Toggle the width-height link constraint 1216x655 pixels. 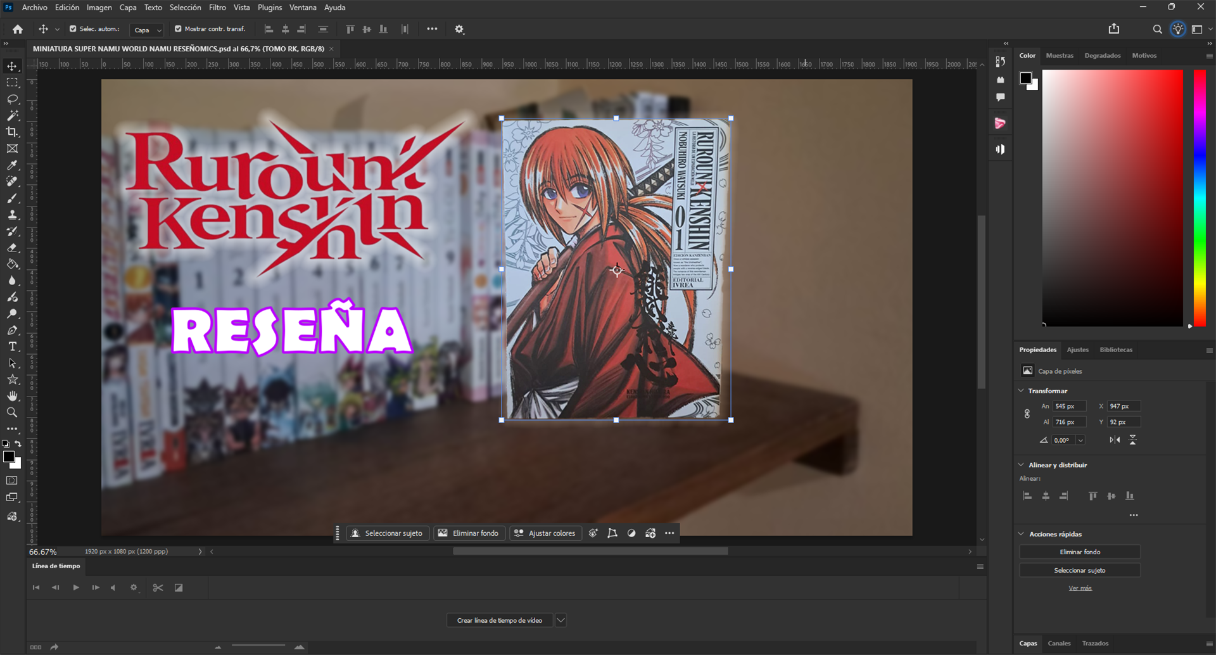[1027, 414]
